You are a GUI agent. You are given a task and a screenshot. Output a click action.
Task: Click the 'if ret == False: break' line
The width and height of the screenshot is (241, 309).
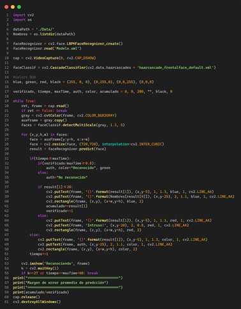click(44, 111)
